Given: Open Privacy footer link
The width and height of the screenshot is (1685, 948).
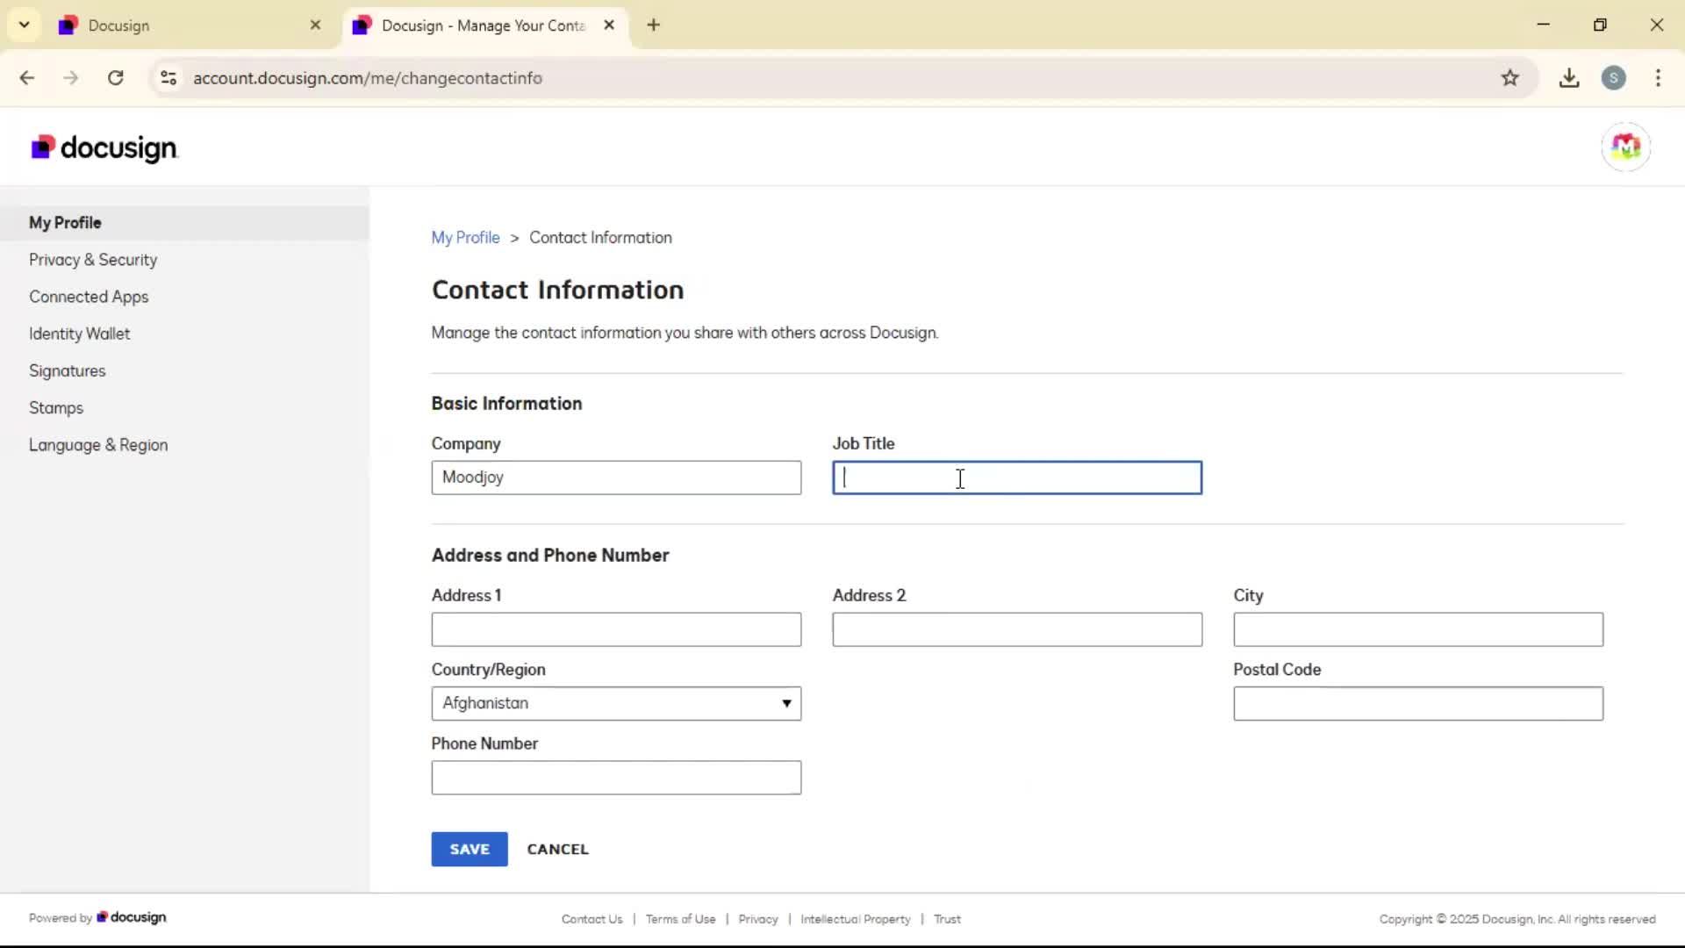Looking at the screenshot, I should [x=758, y=919].
